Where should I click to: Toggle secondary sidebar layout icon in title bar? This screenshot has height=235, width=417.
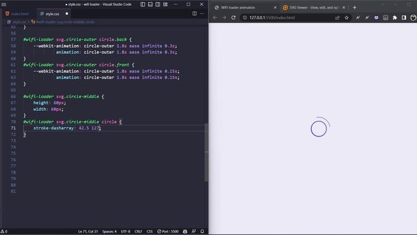coord(158,5)
